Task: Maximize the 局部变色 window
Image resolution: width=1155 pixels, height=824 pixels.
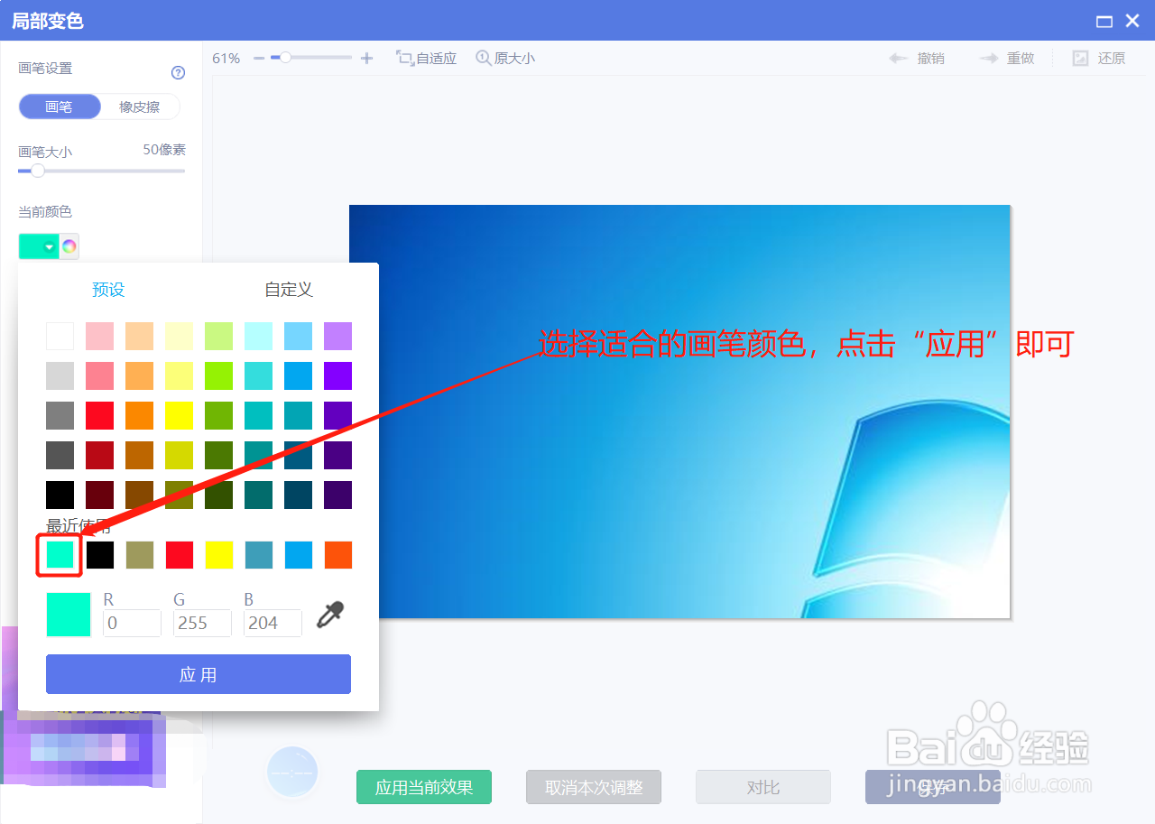Action: tap(1104, 21)
